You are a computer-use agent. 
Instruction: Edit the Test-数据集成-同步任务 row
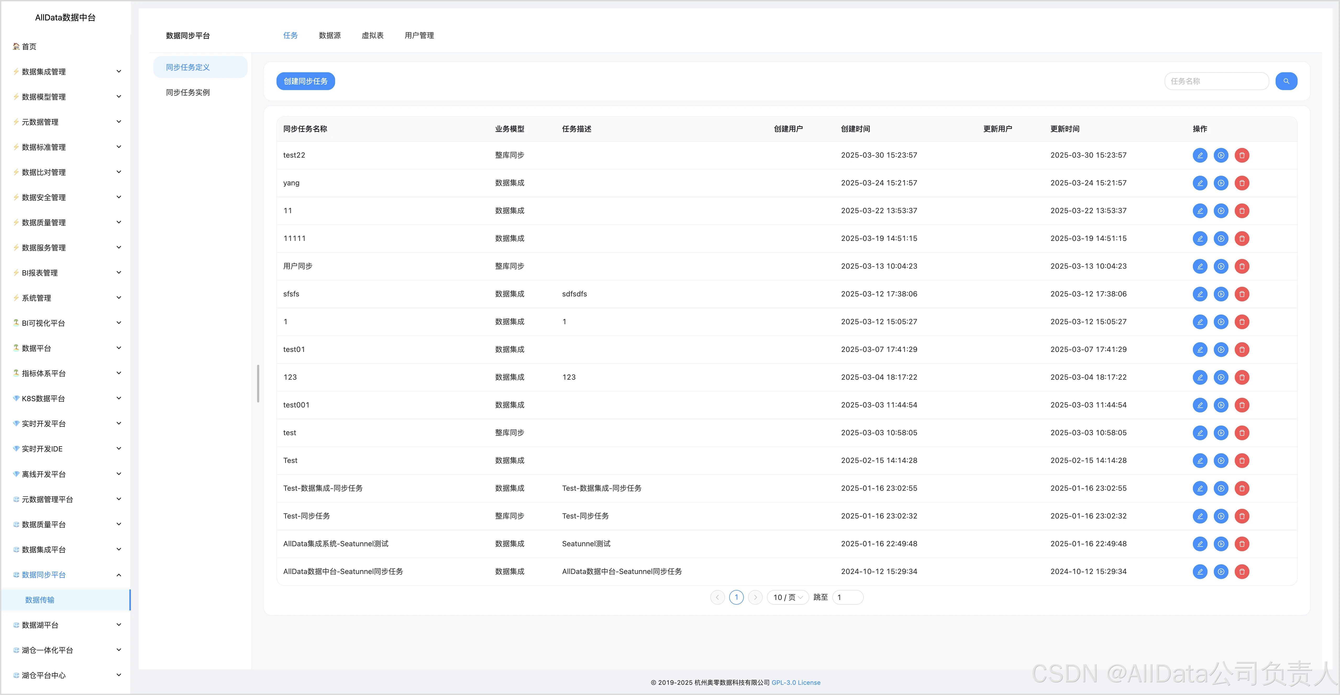click(x=1200, y=488)
